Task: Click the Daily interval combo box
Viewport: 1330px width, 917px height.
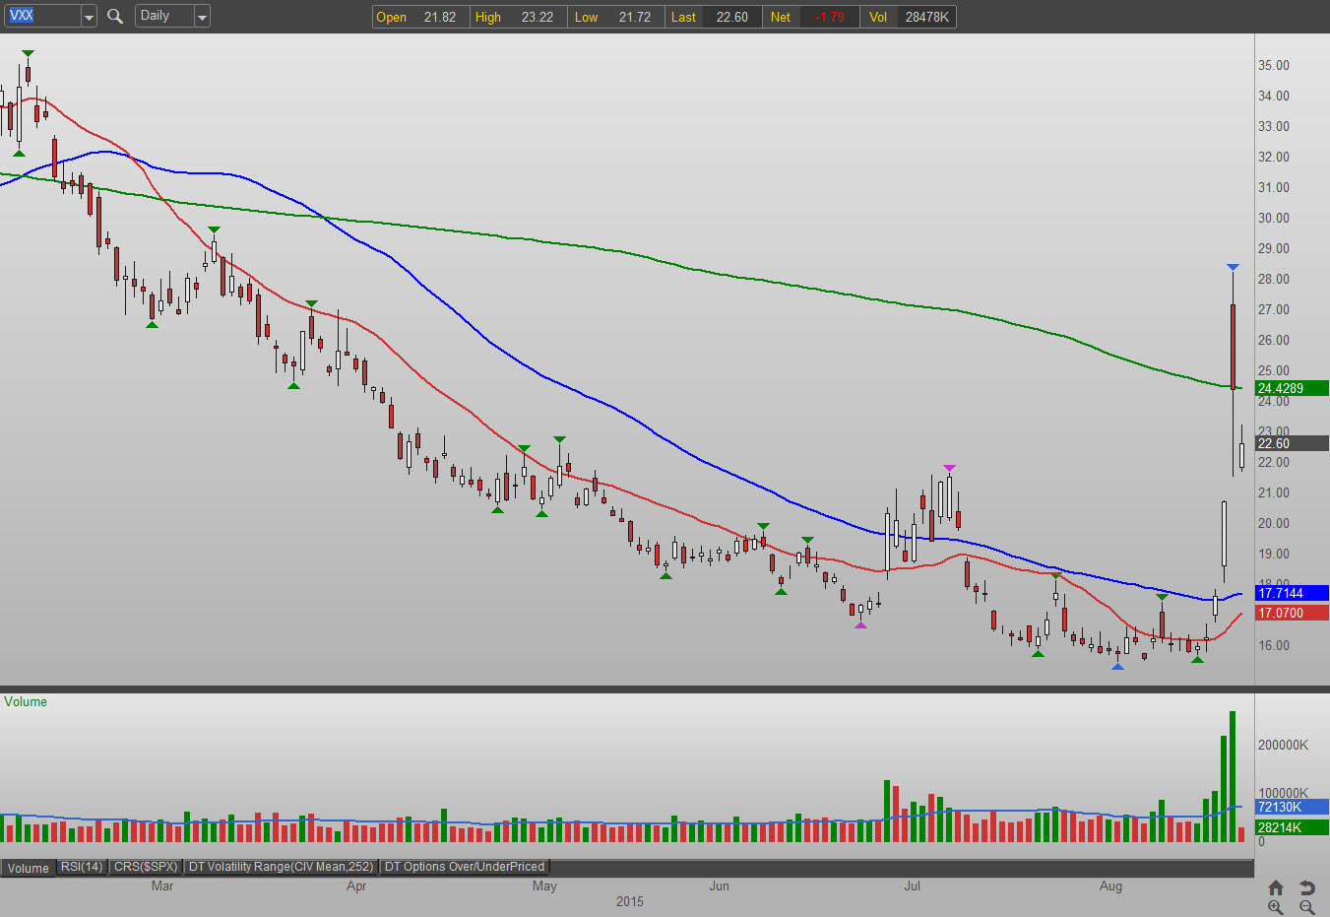Action: [x=163, y=17]
